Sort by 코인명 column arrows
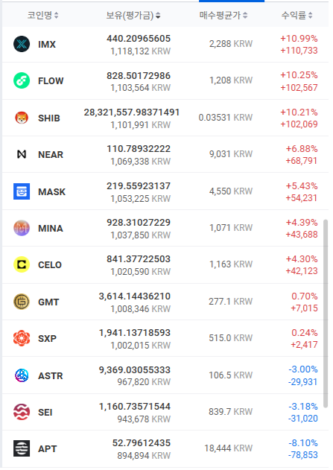The height and width of the screenshot is (470, 333). coord(57,16)
